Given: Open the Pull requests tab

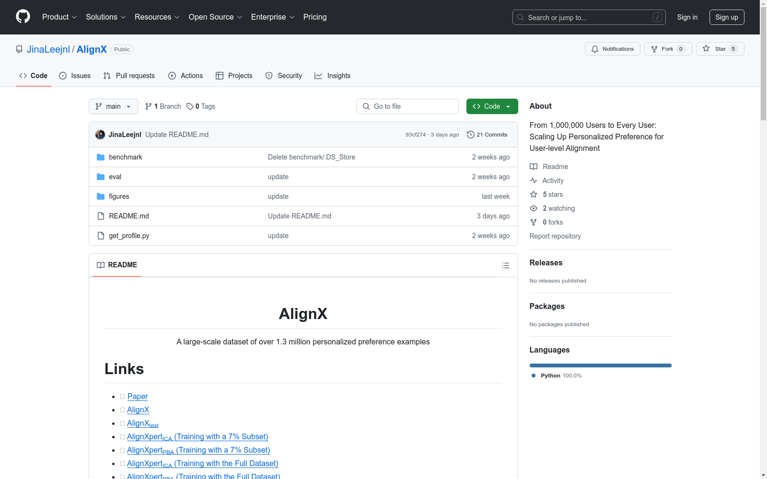Looking at the screenshot, I should 129,76.
